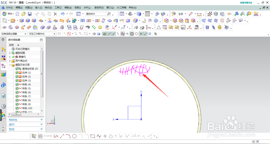Screen dimensions: 270x144
Task: Click the Extrude tool icon
Action: [13, 21]
